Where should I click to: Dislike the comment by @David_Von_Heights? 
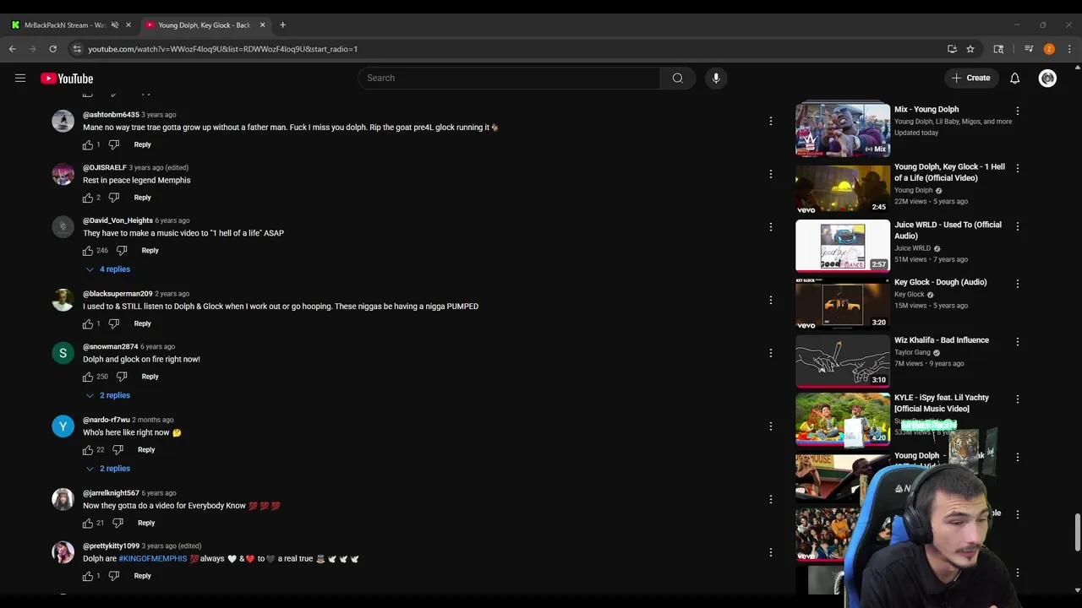122,250
